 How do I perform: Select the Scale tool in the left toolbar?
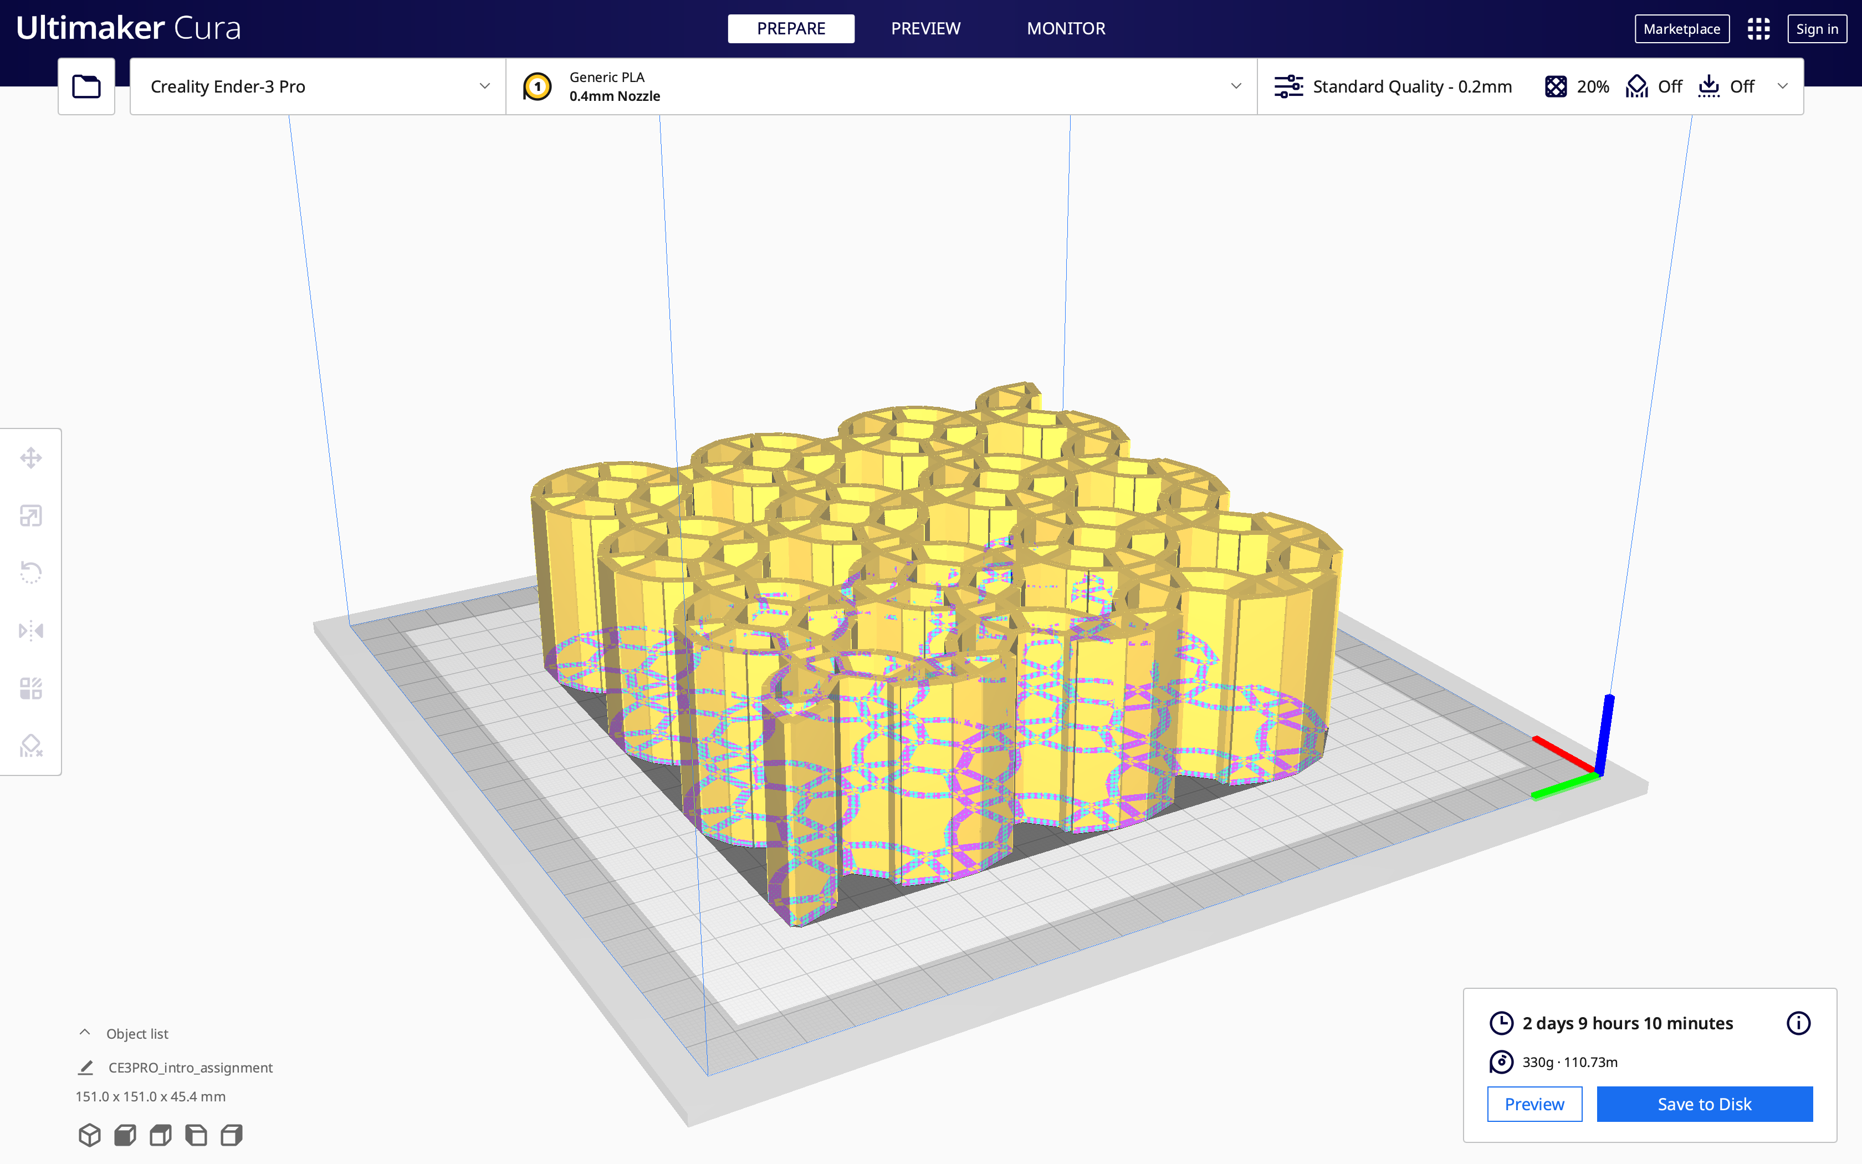pyautogui.click(x=31, y=516)
